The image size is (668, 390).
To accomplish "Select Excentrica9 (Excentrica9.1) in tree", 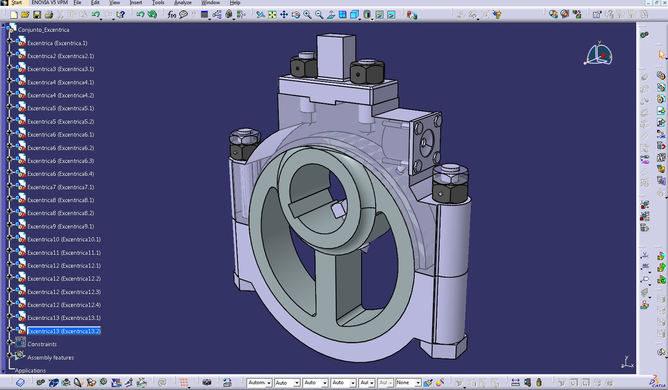I will 61,227.
